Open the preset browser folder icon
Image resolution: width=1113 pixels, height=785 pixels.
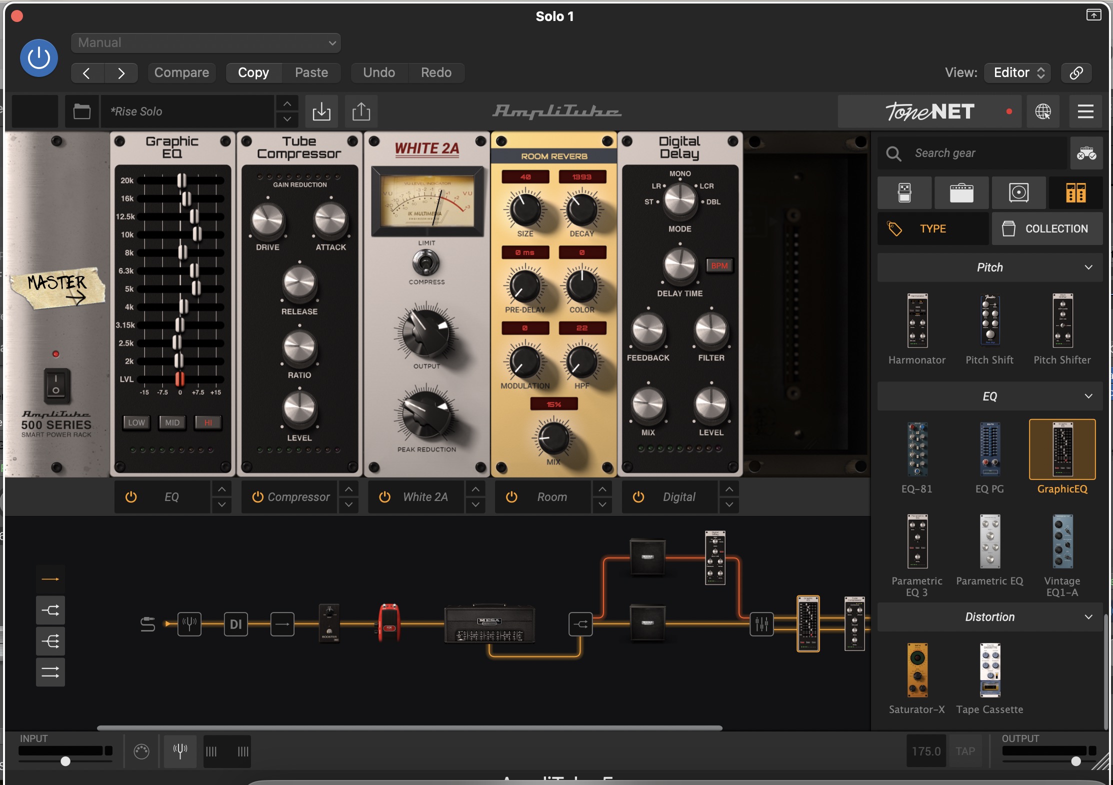[82, 111]
